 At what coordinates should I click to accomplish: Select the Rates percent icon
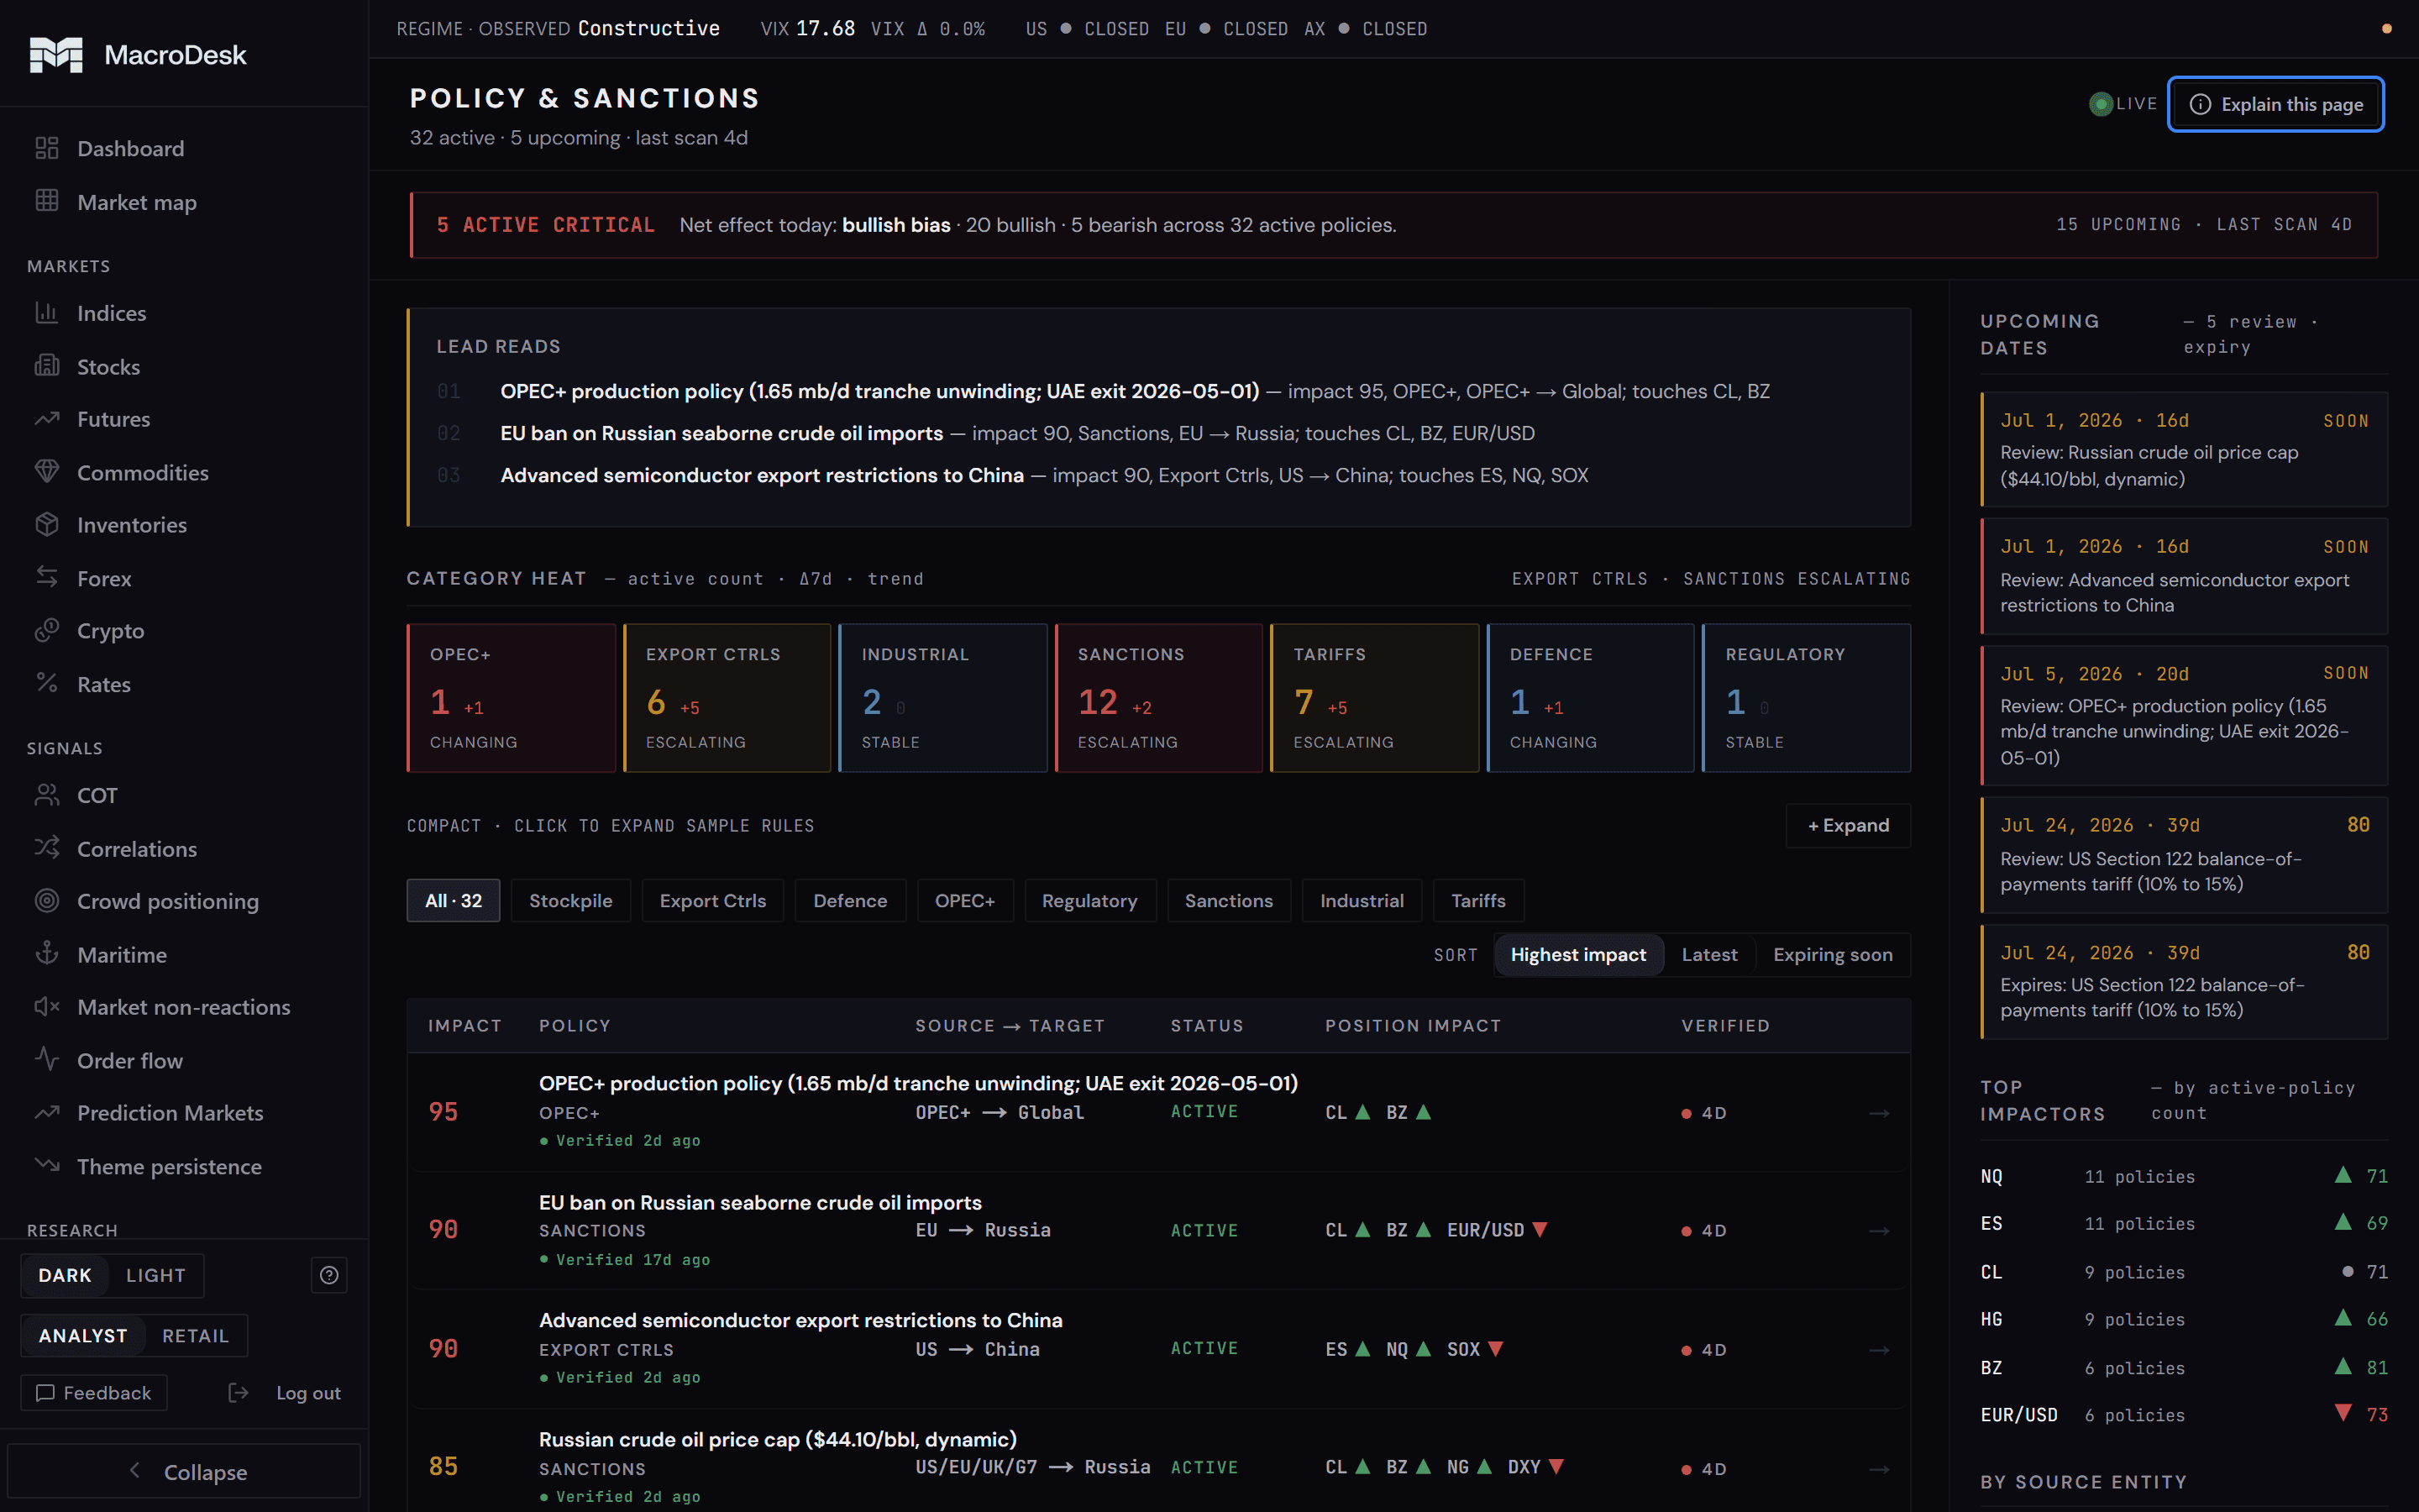47,684
